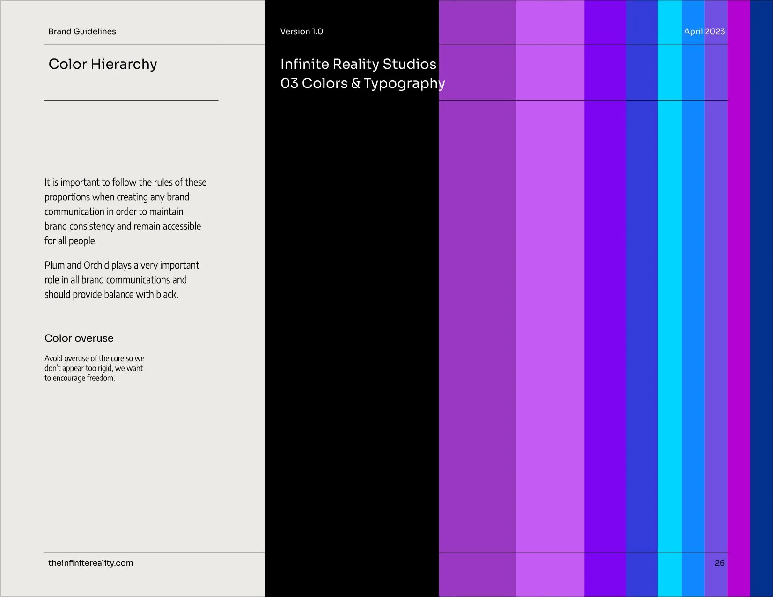Viewport: 773px width, 597px height.
Task: Click the paragraph starting 'Plum and Orchid'
Action: (x=122, y=280)
